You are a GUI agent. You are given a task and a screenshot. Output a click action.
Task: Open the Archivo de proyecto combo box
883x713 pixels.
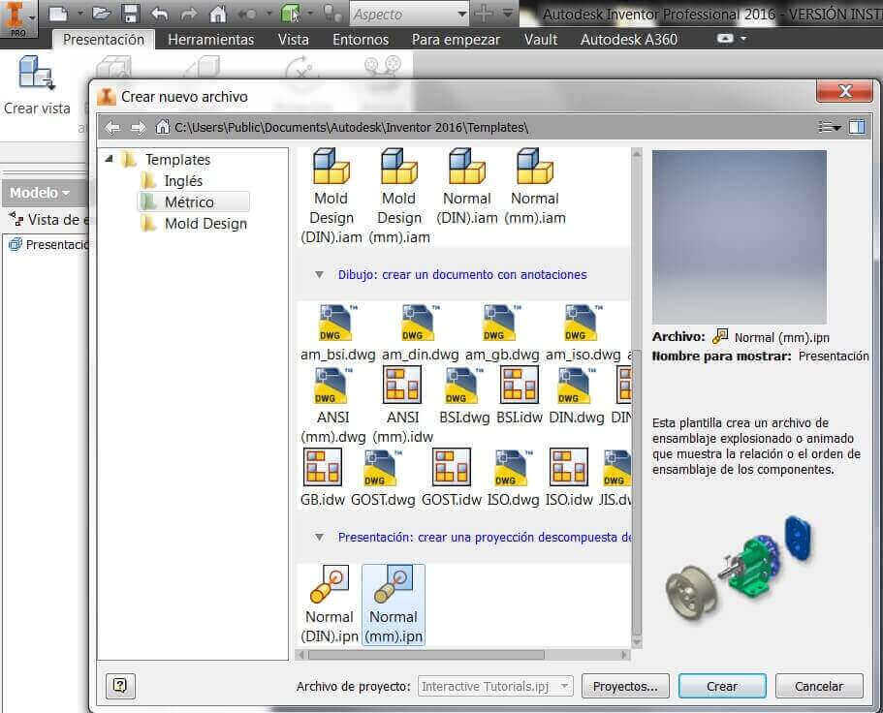tap(495, 687)
